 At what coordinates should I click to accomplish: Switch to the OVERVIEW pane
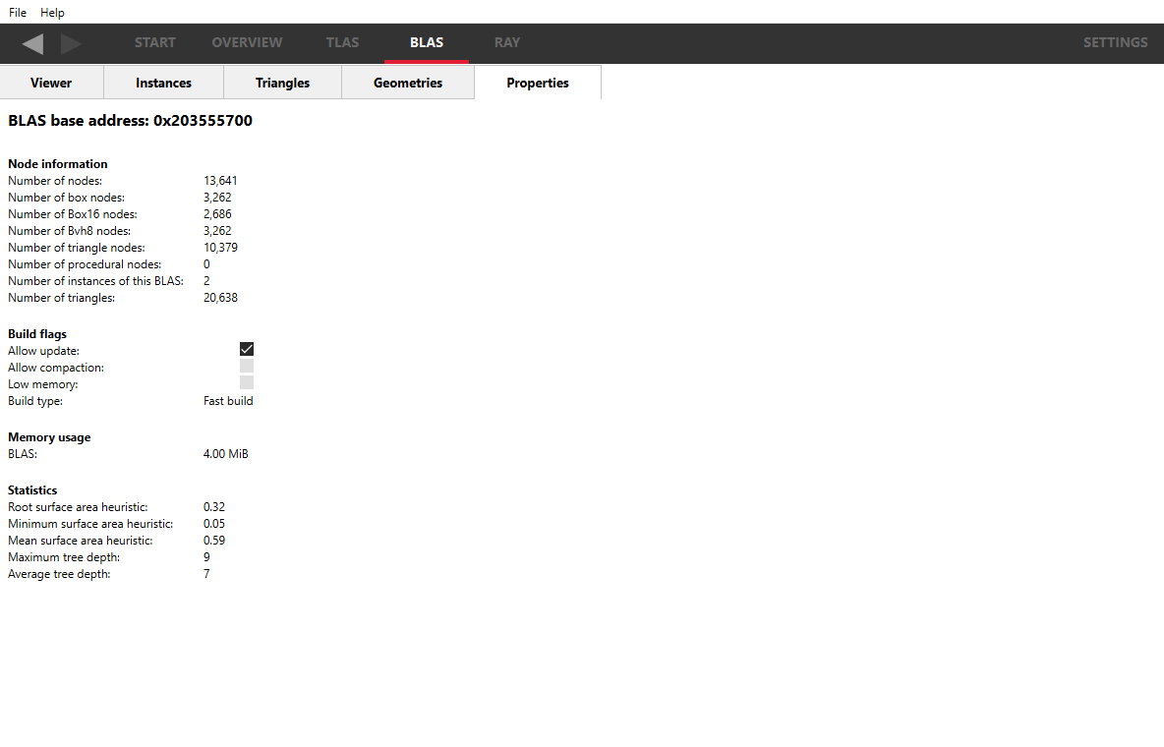tap(247, 42)
